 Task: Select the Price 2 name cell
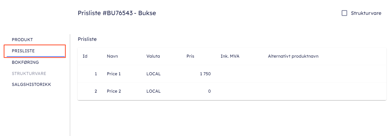pos(114,91)
